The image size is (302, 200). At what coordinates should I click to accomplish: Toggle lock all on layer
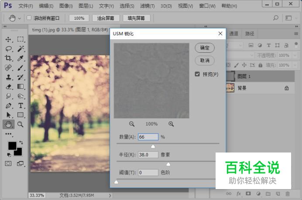click(x=261, y=65)
